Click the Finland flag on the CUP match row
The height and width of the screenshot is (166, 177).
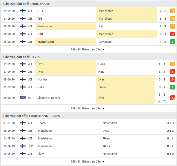[23, 146]
